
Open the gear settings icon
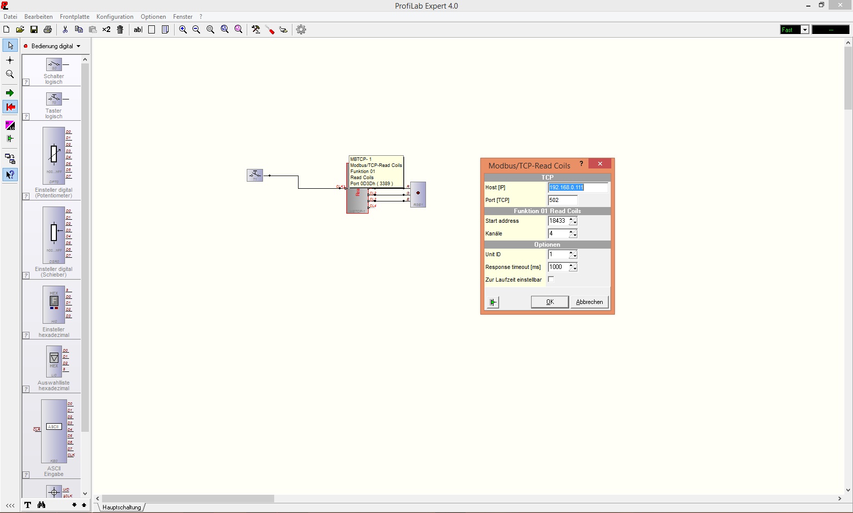301,29
